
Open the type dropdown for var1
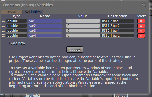(17, 21)
